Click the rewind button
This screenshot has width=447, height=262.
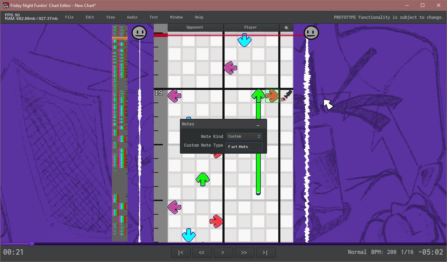point(202,253)
